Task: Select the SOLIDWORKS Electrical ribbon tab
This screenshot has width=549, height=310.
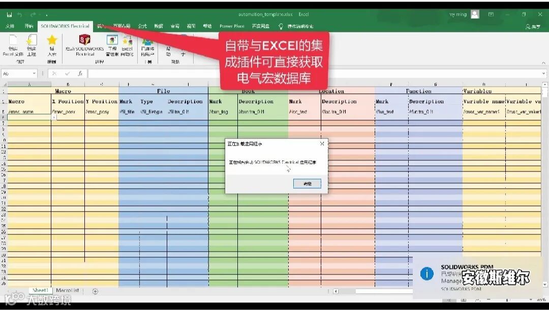Action: coord(65,26)
